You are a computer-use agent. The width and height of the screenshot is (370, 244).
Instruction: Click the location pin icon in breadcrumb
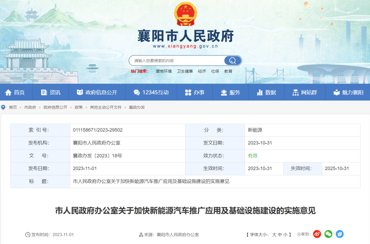[x=3, y=107]
